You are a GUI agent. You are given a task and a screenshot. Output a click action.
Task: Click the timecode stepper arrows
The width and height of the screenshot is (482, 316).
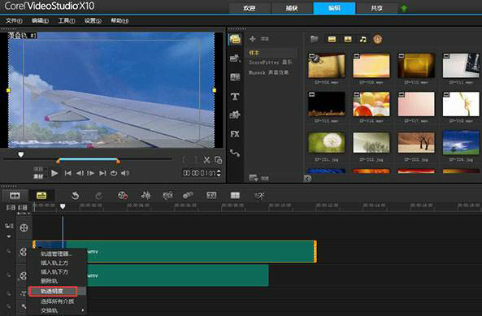219,173
